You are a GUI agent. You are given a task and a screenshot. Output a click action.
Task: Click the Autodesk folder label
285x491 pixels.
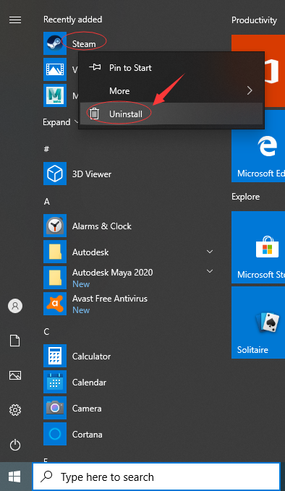tap(90, 252)
